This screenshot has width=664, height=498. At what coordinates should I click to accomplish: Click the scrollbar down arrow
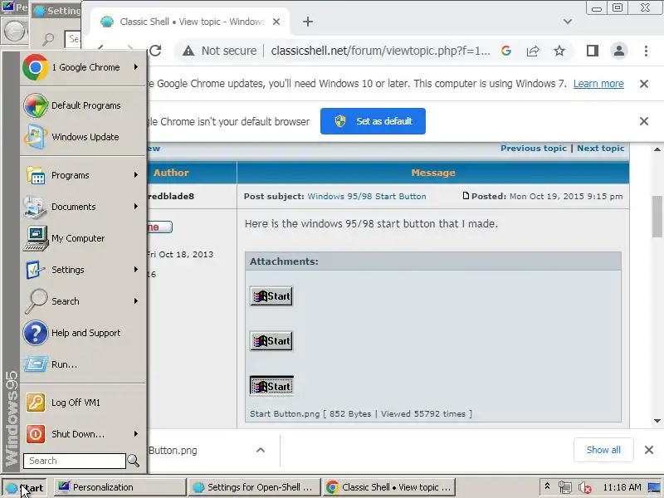point(657,421)
